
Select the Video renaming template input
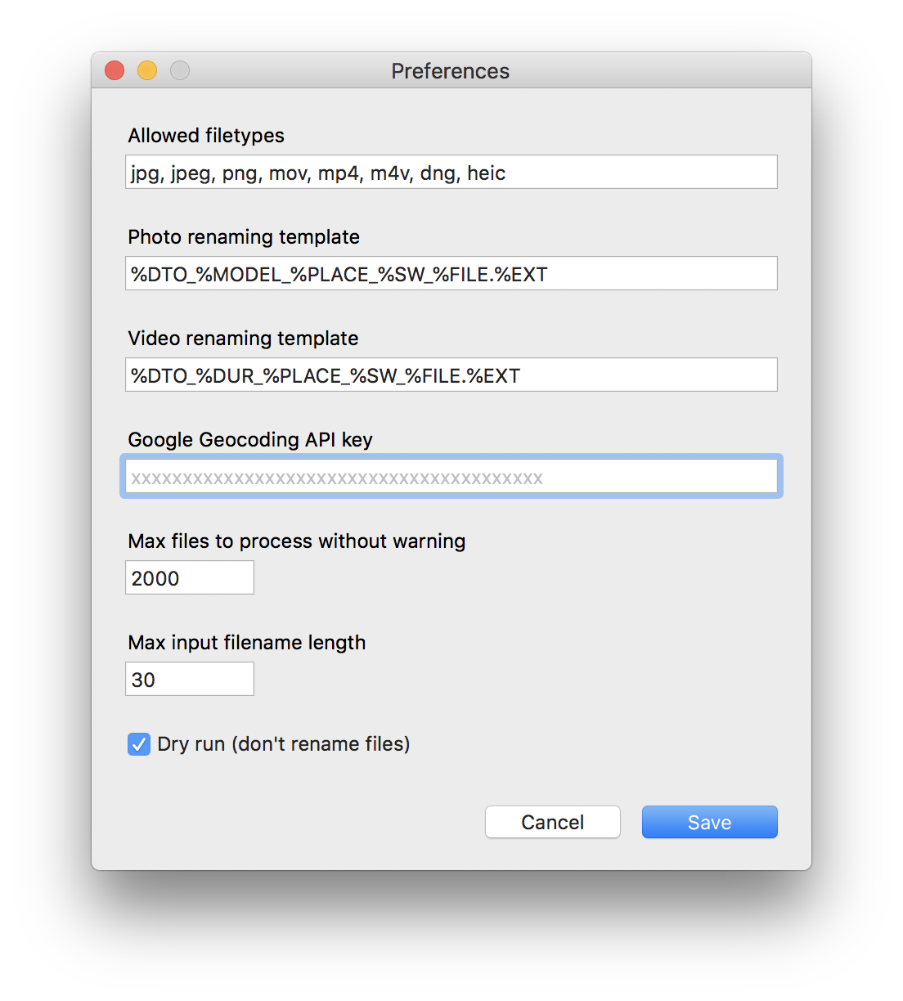click(451, 375)
